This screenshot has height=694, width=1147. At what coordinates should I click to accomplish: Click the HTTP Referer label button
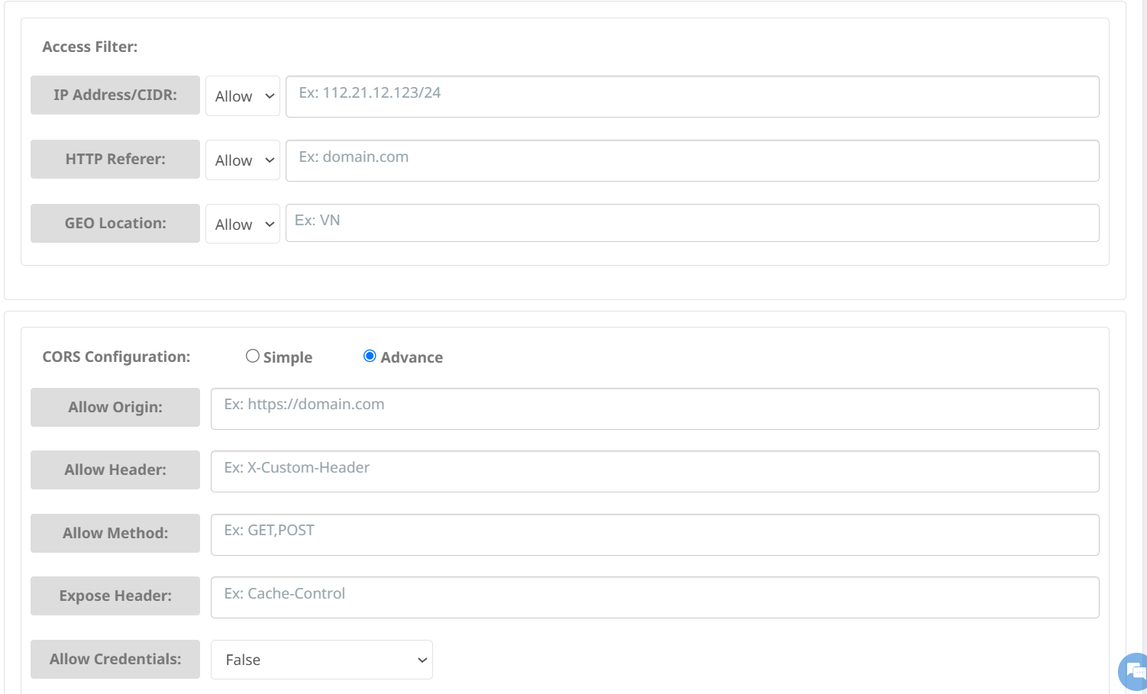click(115, 160)
